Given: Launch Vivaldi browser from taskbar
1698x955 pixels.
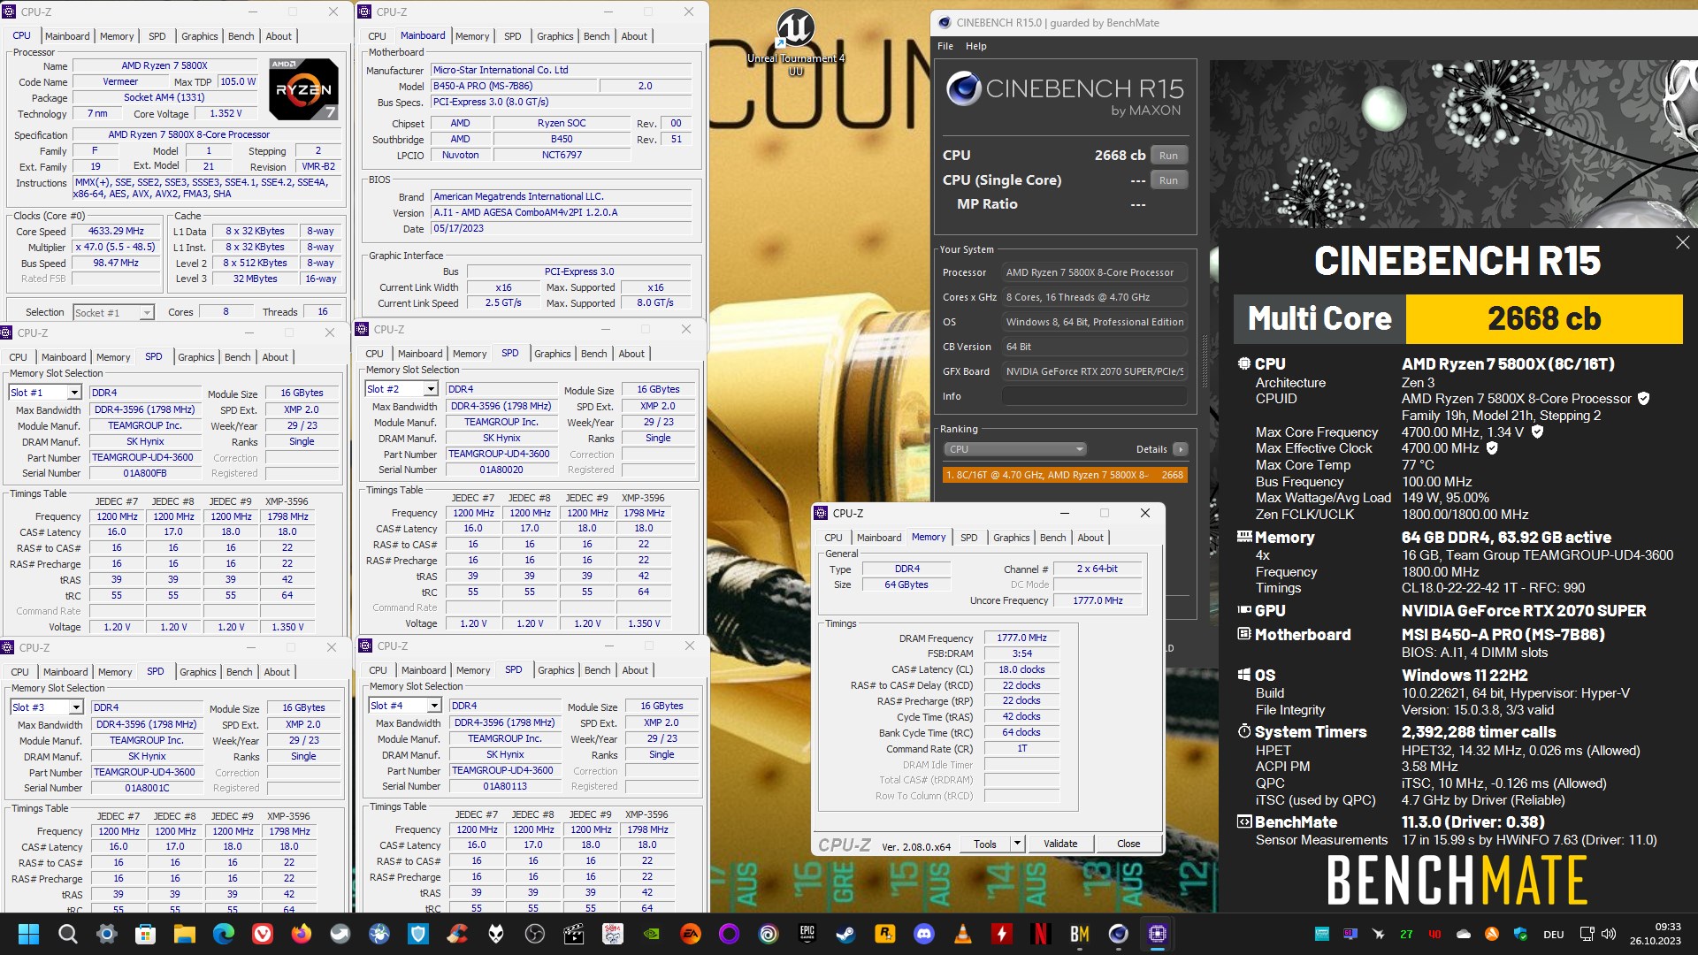Looking at the screenshot, I should pyautogui.click(x=262, y=934).
